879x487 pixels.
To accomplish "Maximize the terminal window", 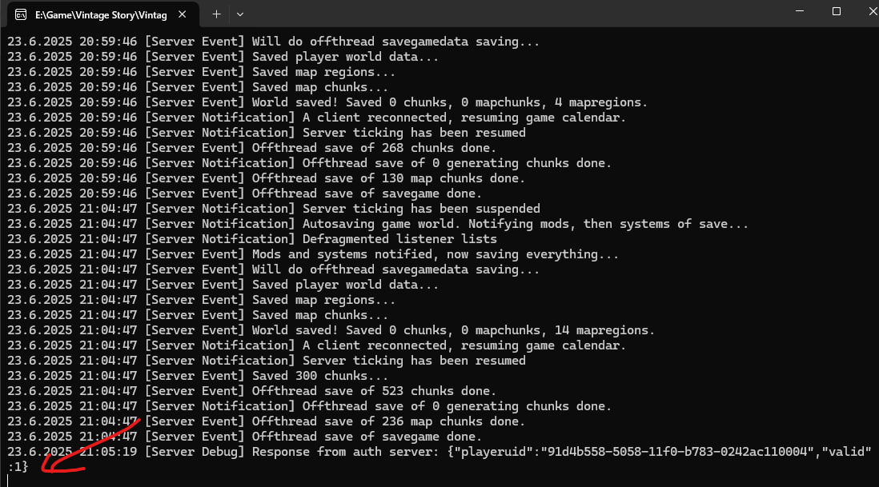I will pyautogui.click(x=836, y=12).
